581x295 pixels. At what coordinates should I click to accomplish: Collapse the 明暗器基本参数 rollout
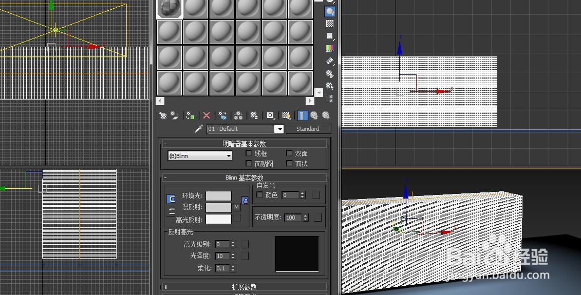245,144
